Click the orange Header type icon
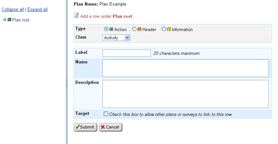 [139, 29]
